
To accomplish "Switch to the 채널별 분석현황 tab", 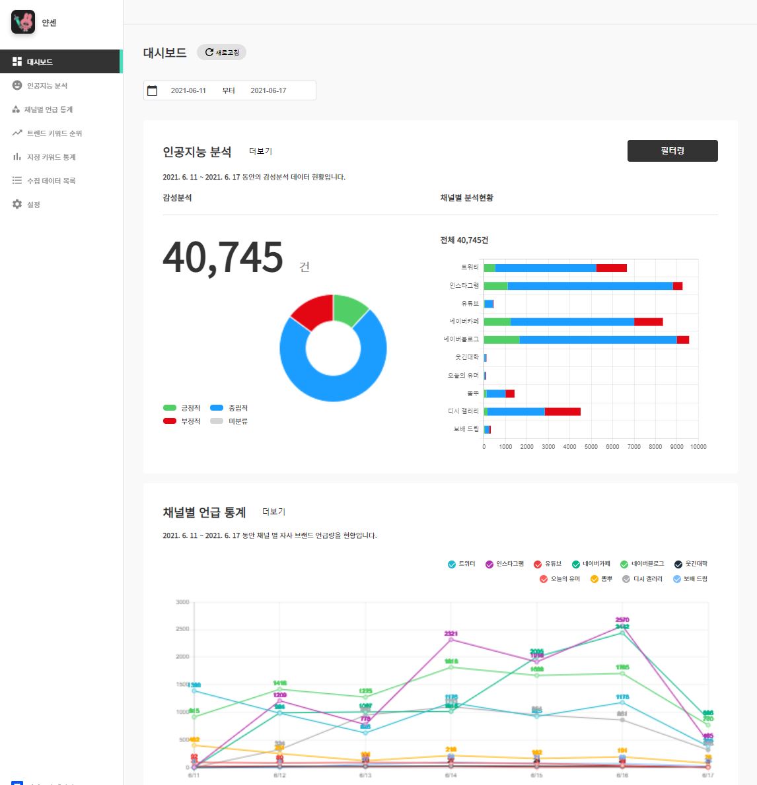I will (466, 198).
